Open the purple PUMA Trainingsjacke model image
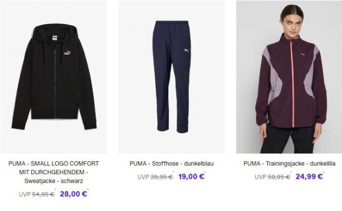342x211 pixels. 289,77
